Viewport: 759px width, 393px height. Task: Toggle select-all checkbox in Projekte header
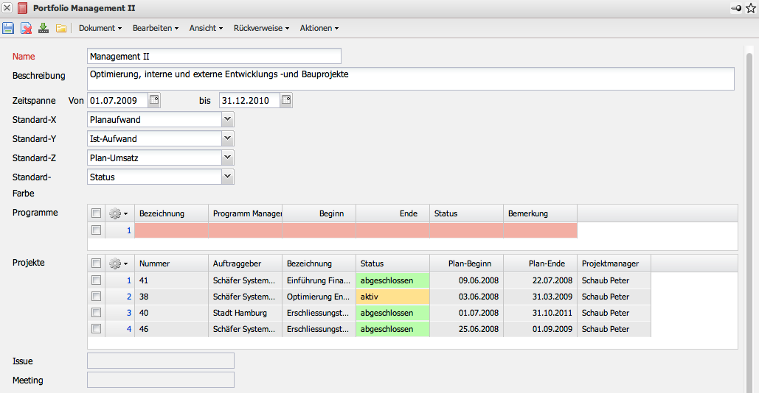coord(96,263)
